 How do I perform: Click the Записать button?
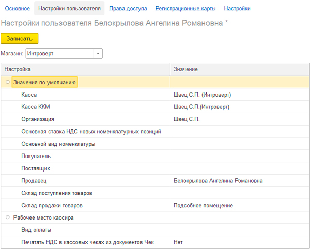(x=20, y=38)
